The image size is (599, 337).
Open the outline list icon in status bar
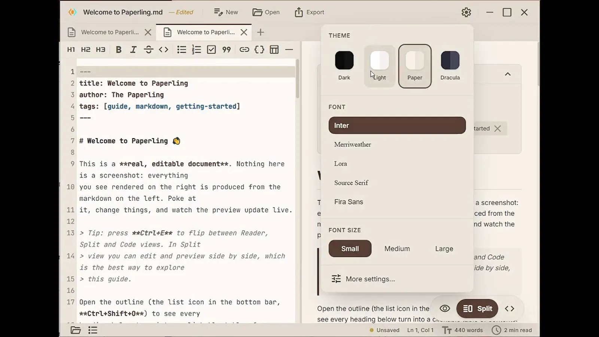tap(92, 330)
